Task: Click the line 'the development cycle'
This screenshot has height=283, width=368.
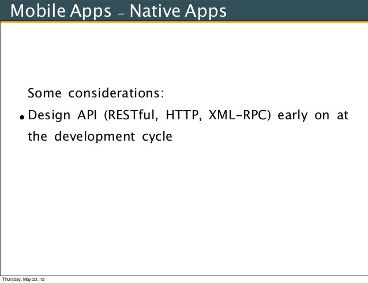Action: pos(100,136)
